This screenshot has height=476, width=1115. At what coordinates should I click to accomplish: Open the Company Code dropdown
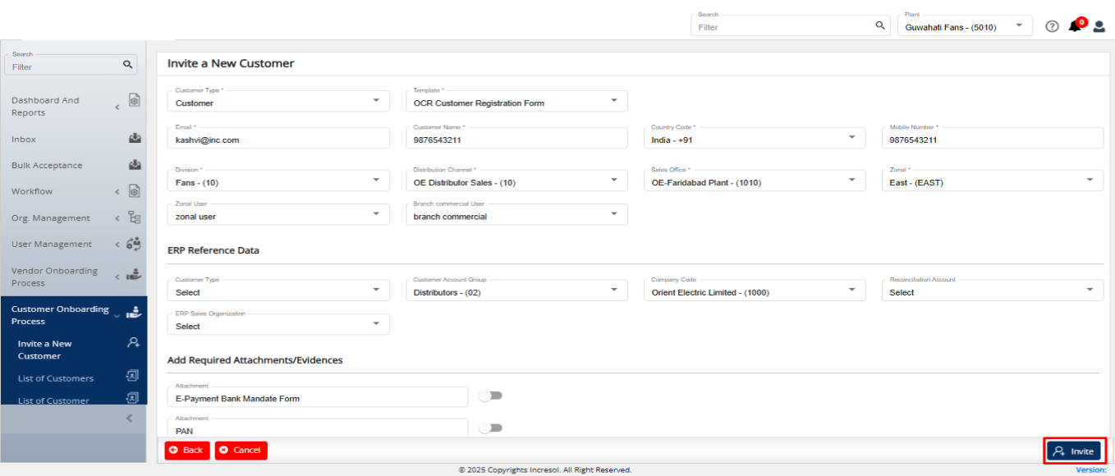[x=755, y=291]
